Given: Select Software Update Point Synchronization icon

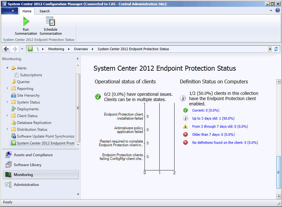Looking at the screenshot, I should [14, 136].
